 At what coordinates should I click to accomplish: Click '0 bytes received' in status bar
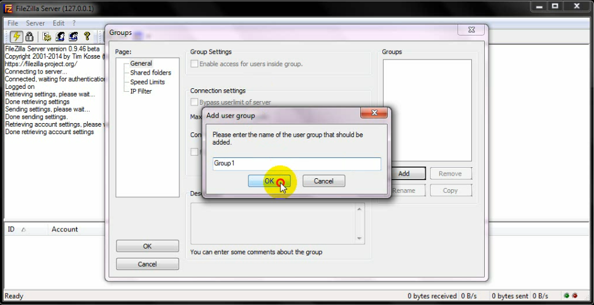pos(432,296)
